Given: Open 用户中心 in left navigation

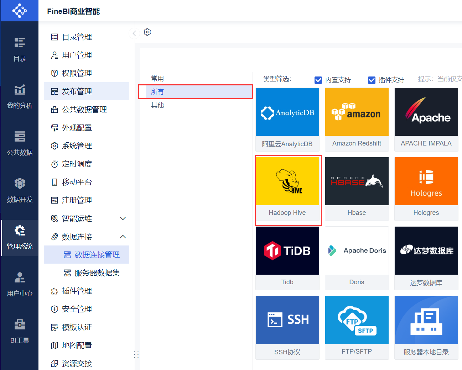Looking at the screenshot, I should [20, 284].
